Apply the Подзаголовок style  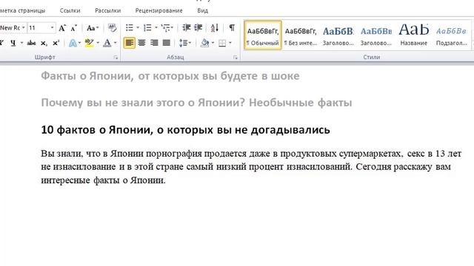pyautogui.click(x=451, y=35)
